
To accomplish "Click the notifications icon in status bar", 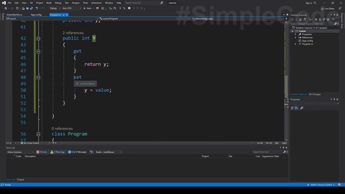I will point(340,185).
